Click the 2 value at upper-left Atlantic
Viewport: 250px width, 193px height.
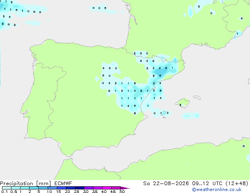click(x=3, y=24)
